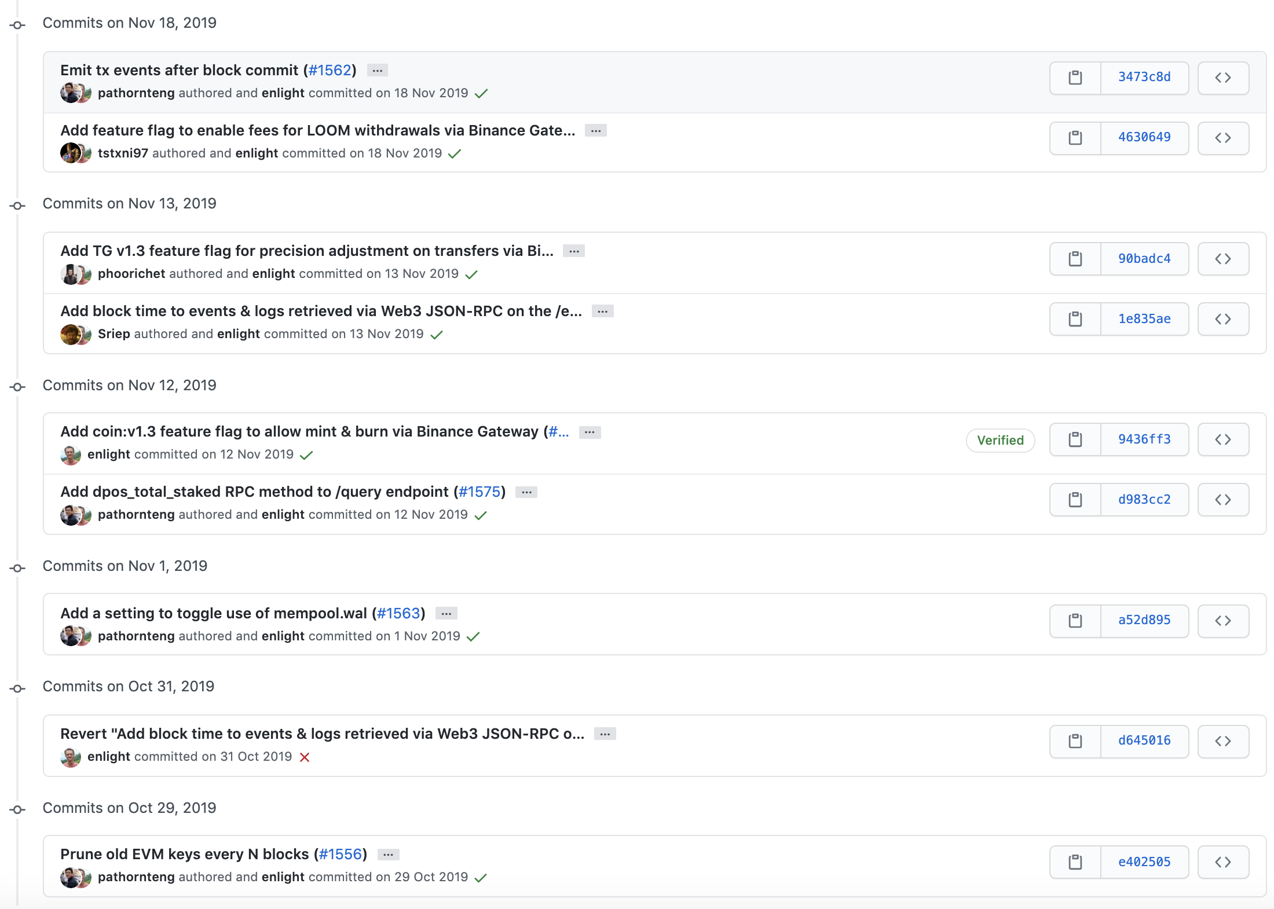Image resolution: width=1274 pixels, height=909 pixels.
Task: Browse repository at commit 4630649
Action: 1222,138
